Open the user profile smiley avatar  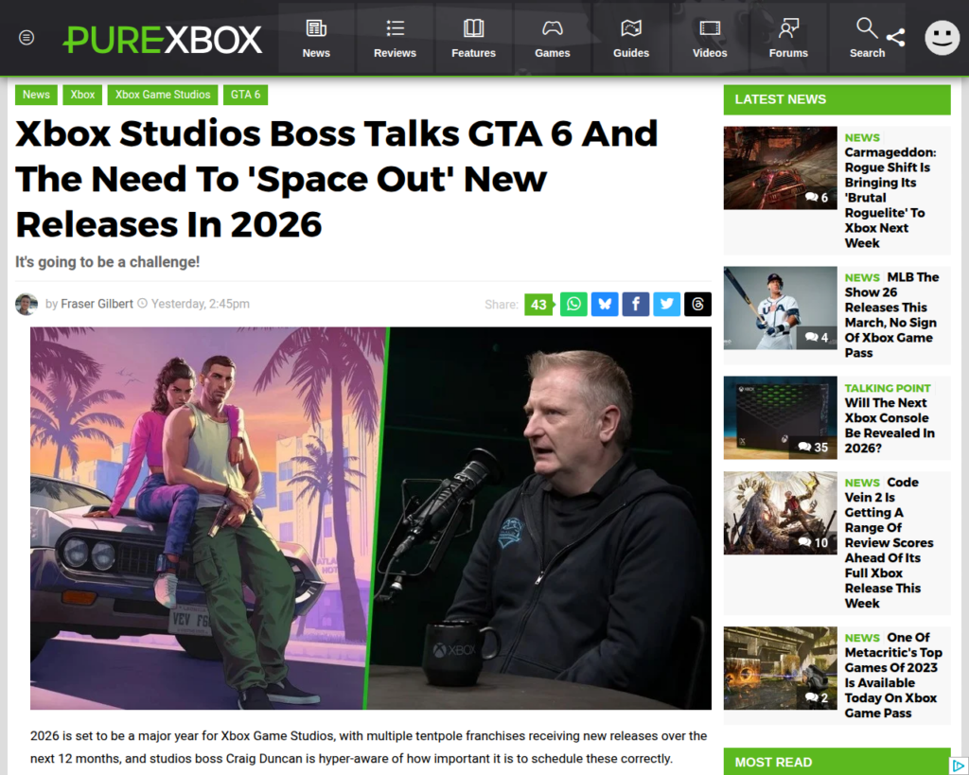pos(942,38)
